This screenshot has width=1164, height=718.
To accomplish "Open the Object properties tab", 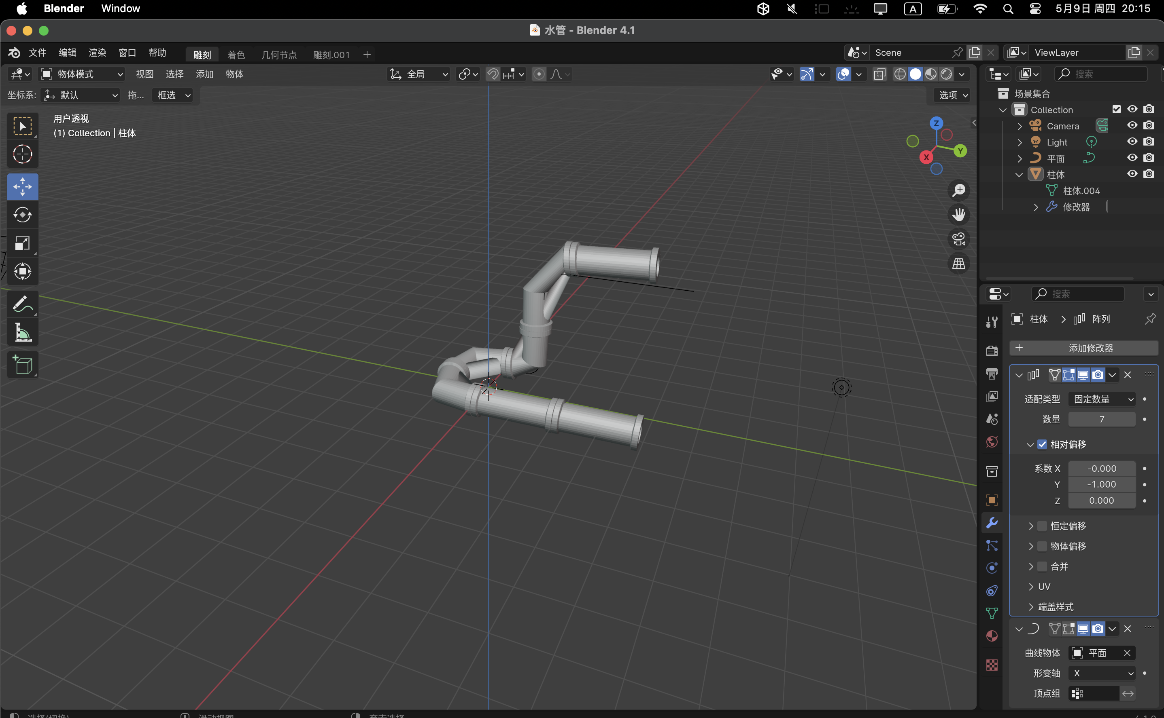I will [x=992, y=500].
